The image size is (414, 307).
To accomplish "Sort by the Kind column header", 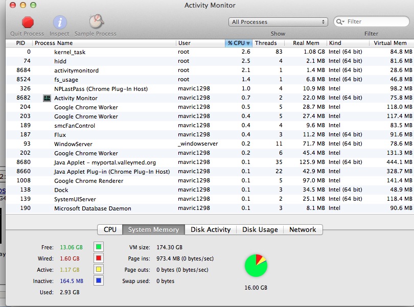I will click(348, 43).
